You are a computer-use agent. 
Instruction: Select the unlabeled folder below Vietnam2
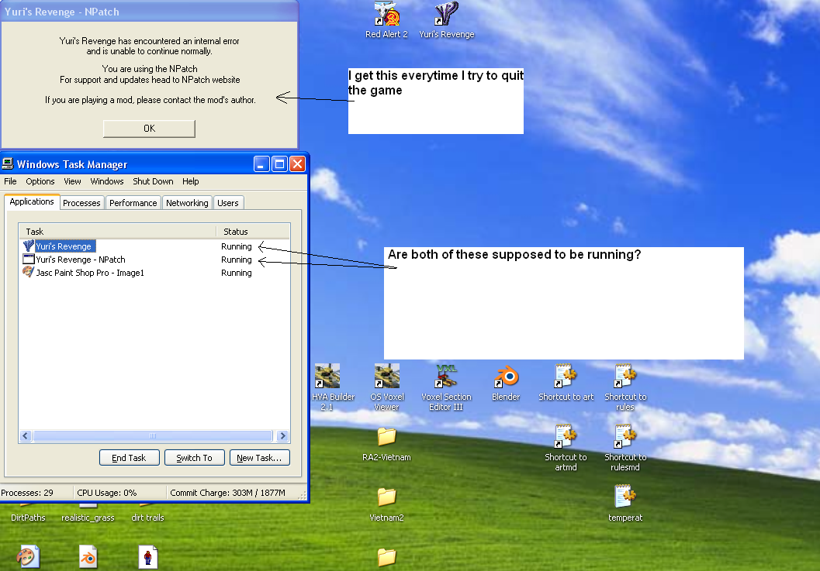(x=387, y=557)
